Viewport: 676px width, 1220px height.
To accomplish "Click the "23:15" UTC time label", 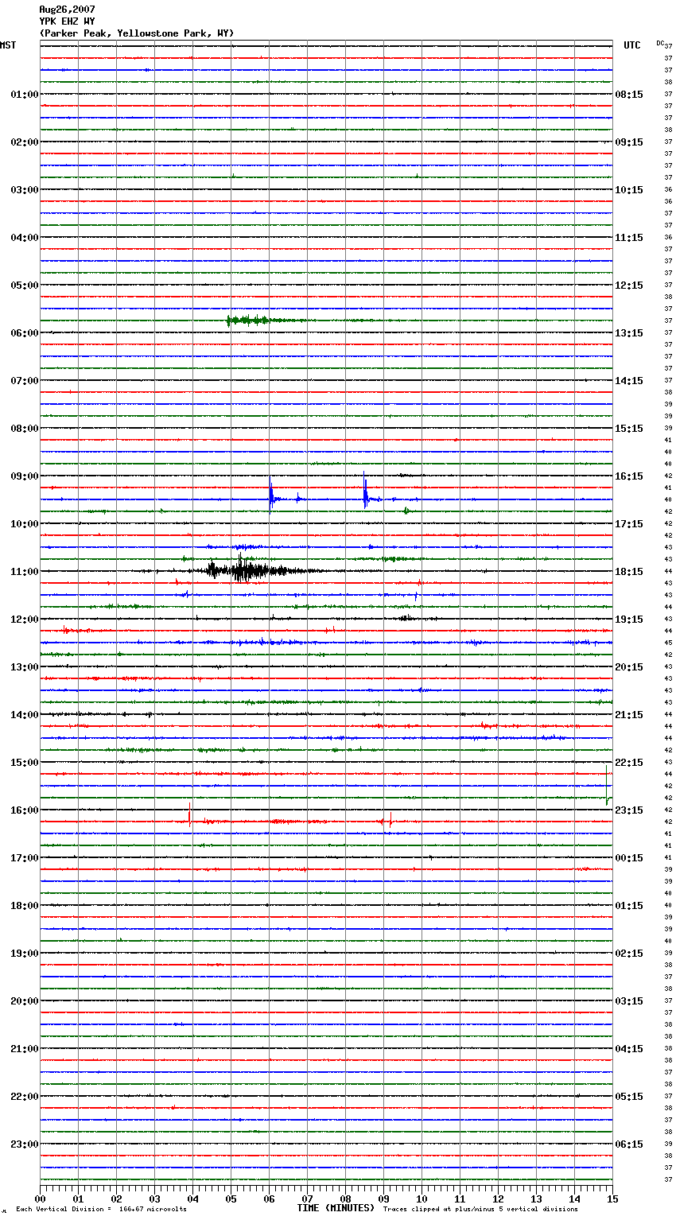I will 629,810.
